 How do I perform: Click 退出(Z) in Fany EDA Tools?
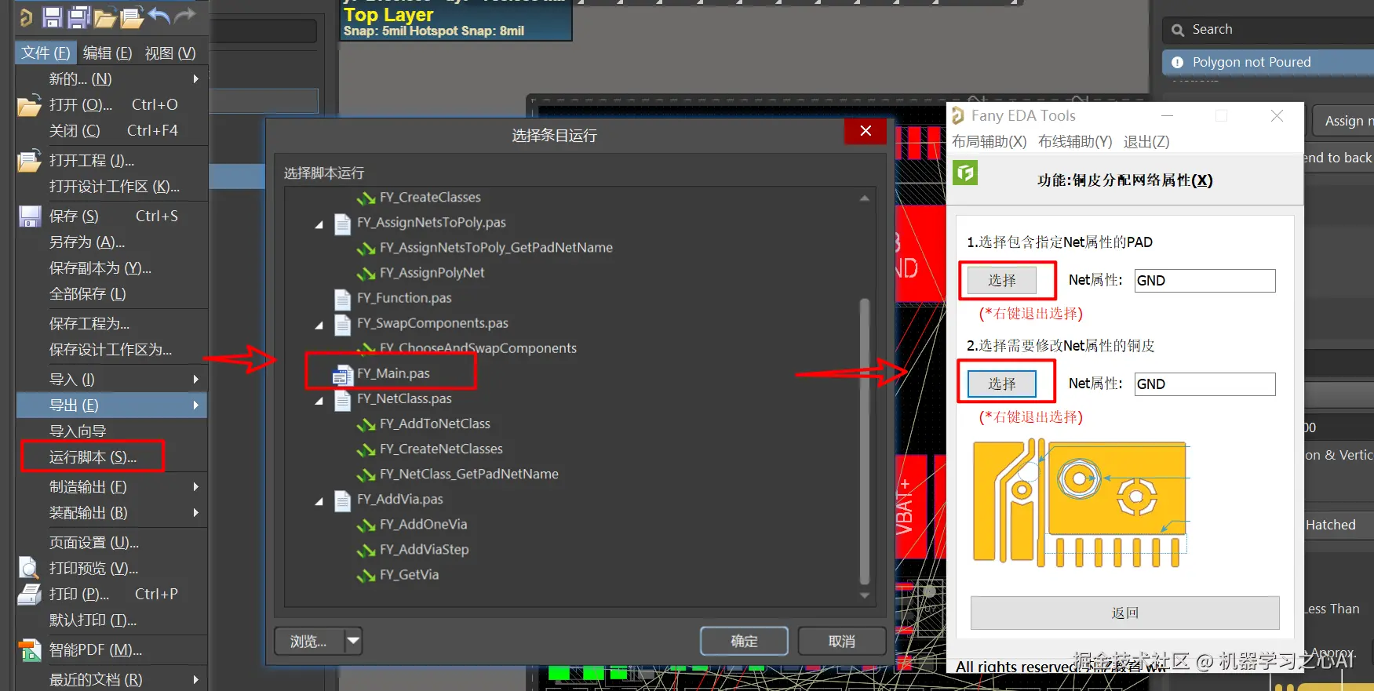pos(1146,142)
